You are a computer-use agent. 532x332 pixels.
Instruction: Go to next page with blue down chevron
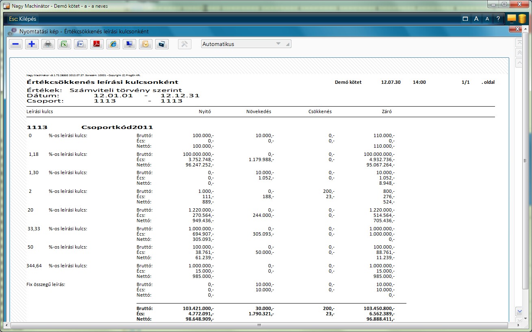pyautogui.click(x=519, y=311)
